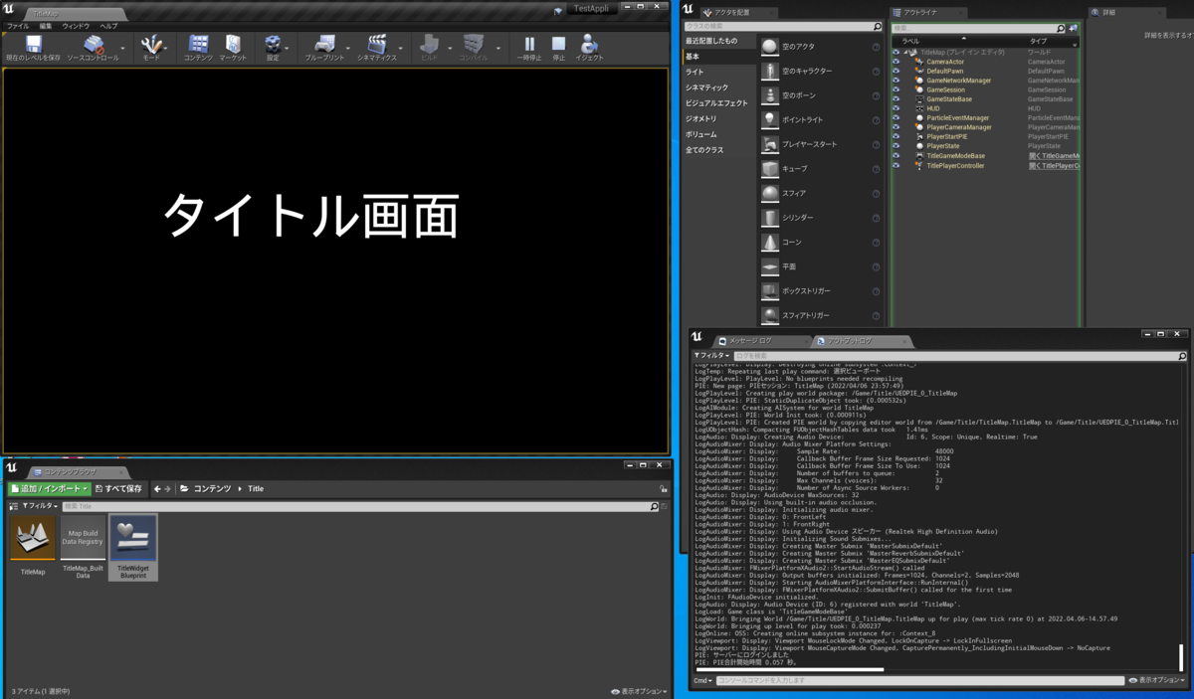Image resolution: width=1194 pixels, height=699 pixels.
Task: Toggle visibility of CameraActor in outliner
Action: 896,62
